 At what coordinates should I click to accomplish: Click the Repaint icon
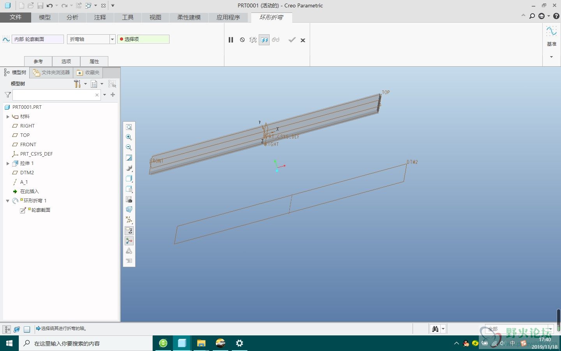coord(129,158)
